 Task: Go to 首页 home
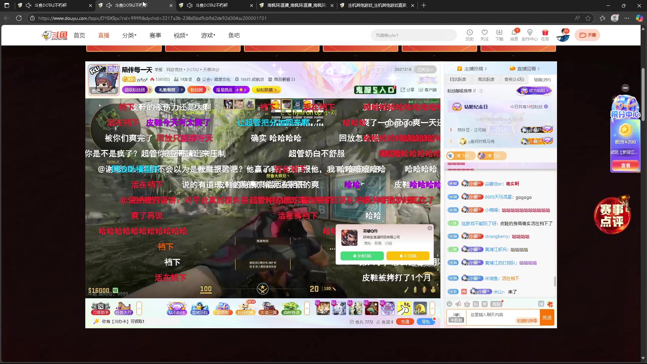pos(79,35)
